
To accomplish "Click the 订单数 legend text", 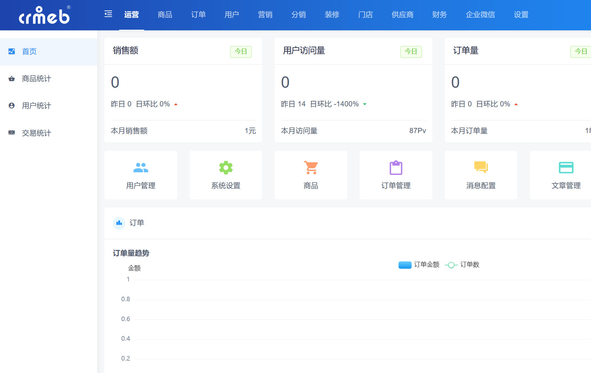I will click(470, 265).
